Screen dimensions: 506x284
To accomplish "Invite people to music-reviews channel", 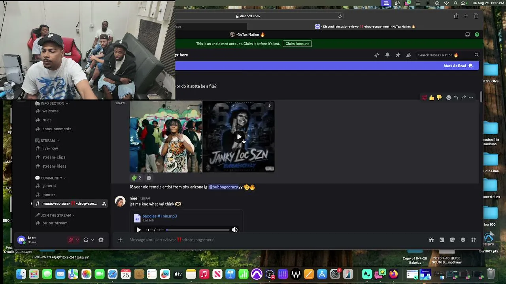I will (x=104, y=204).
